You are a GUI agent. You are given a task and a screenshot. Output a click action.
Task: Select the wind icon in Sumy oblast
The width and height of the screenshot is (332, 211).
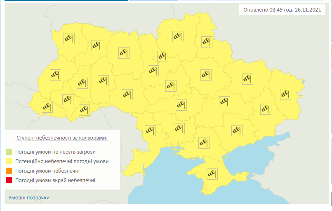[x=207, y=42]
